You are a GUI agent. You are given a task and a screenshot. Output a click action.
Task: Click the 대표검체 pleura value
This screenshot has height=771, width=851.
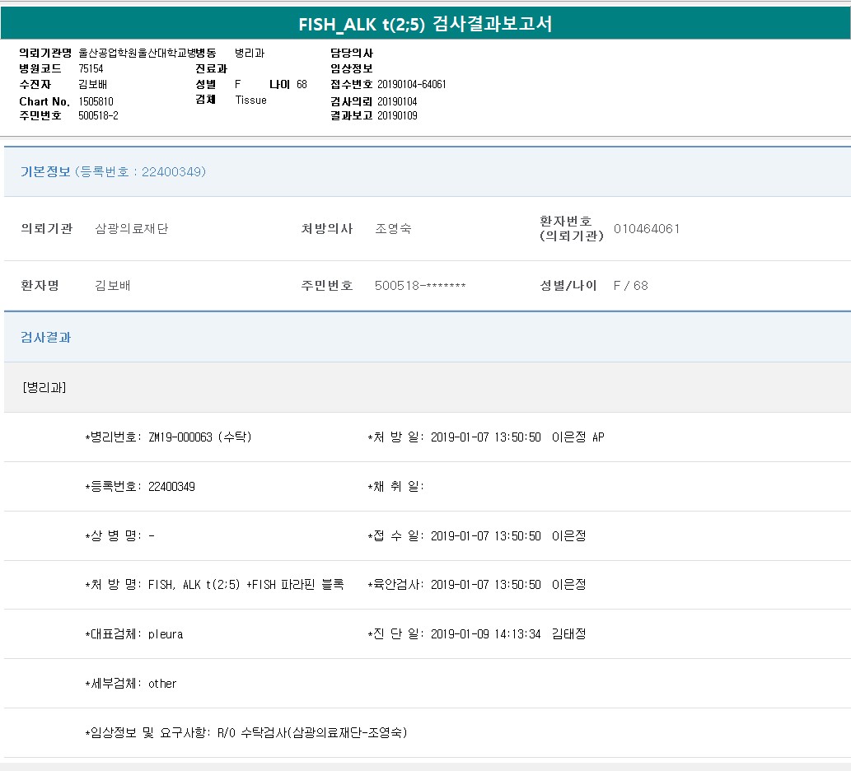click(166, 634)
